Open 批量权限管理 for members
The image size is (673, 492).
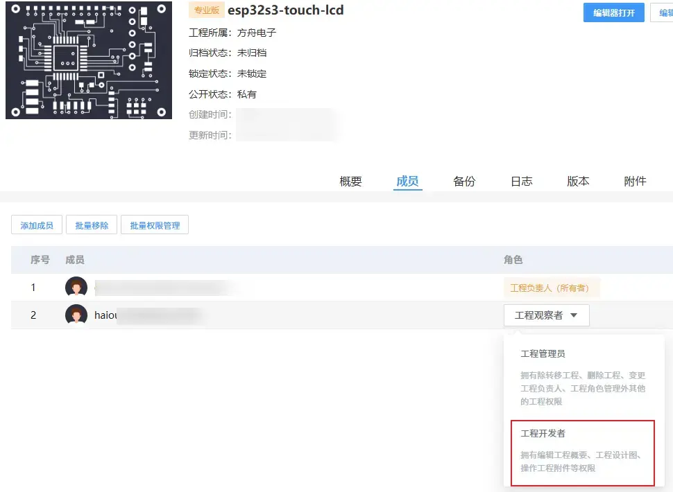click(155, 225)
